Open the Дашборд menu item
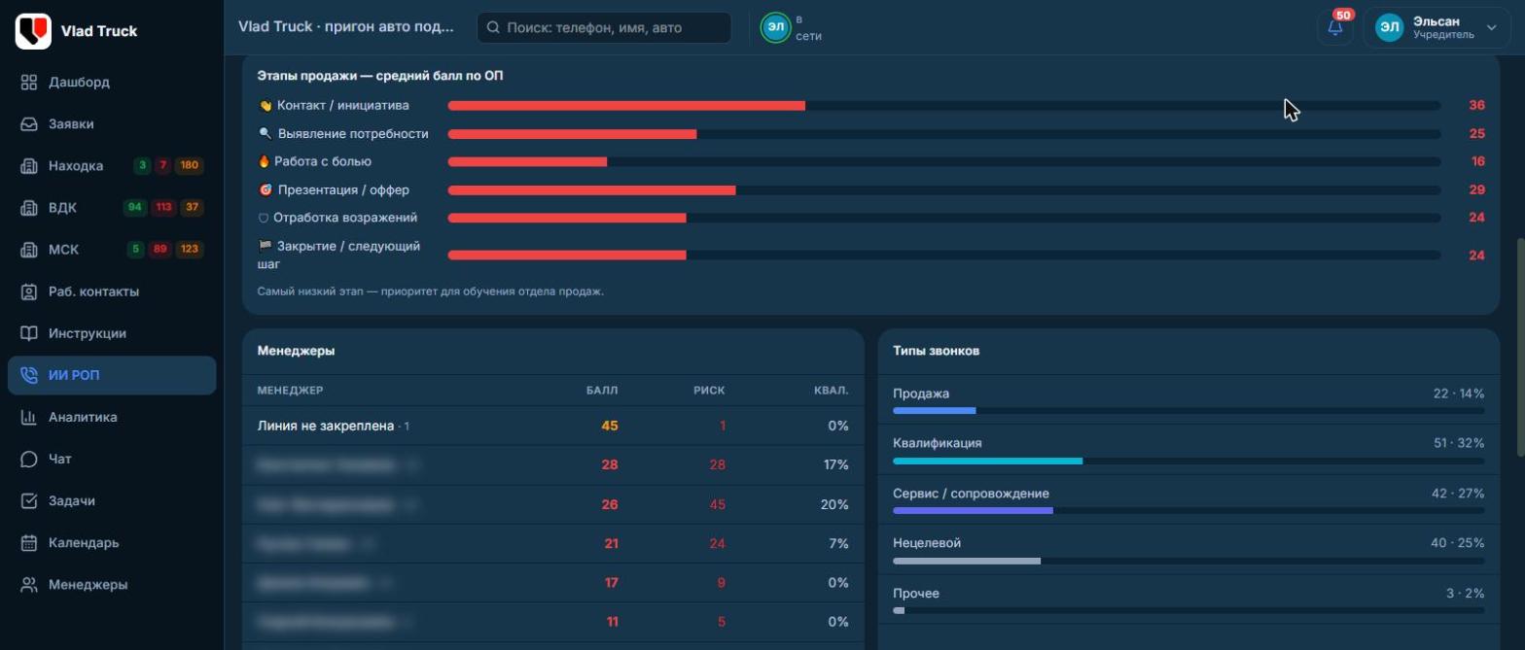This screenshot has width=1525, height=650. 112,83
